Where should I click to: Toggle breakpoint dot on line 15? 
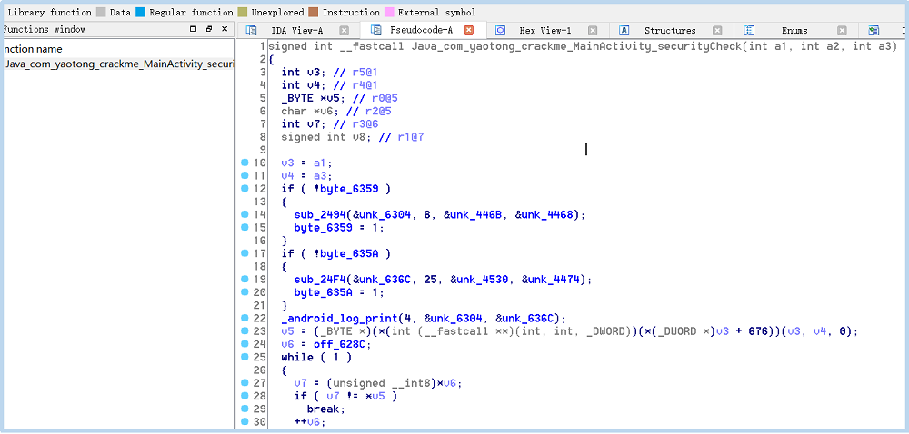click(245, 227)
